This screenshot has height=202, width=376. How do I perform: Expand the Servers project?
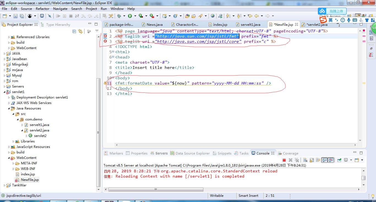coord(4,86)
